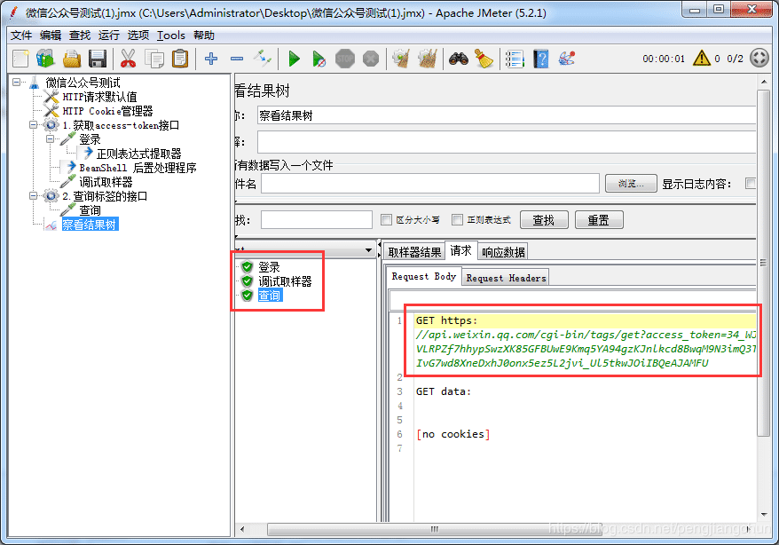This screenshot has width=779, height=545.
Task: Collapse the 微信公众号测试 root node
Action: 17,82
